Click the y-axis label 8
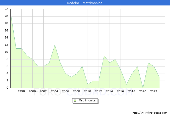The height and width of the screenshot is (117, 170). tap(7, 59)
